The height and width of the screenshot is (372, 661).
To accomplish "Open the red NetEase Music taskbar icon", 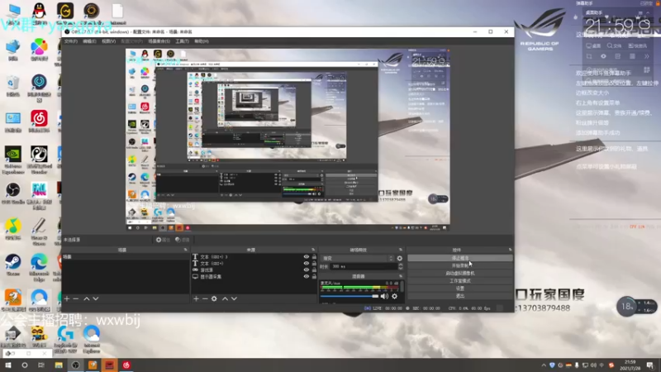I will click(x=126, y=365).
